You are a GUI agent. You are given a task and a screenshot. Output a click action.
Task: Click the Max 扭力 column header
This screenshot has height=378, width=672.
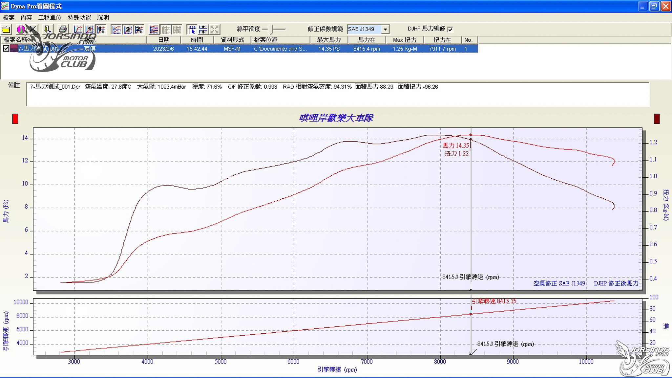coord(405,40)
